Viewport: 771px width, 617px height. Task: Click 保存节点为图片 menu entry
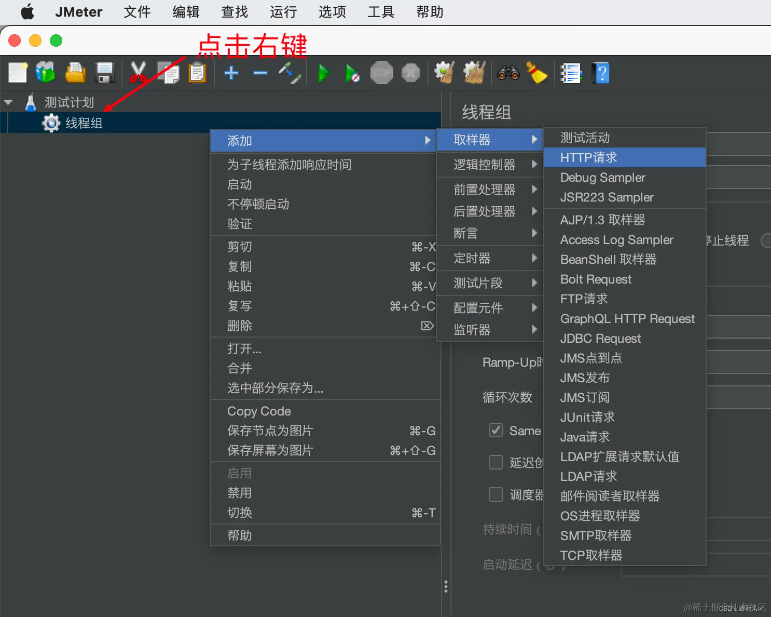coord(325,431)
